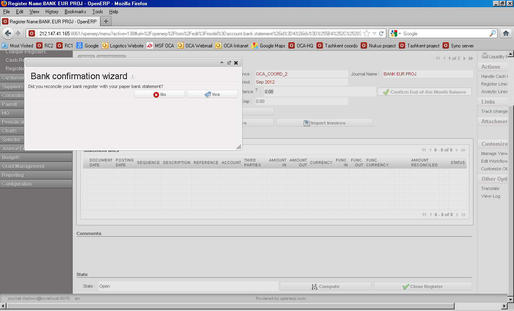Select the Register Name:BANK EUR PROJ tab
The height and width of the screenshot is (311, 514).
click(50, 21)
